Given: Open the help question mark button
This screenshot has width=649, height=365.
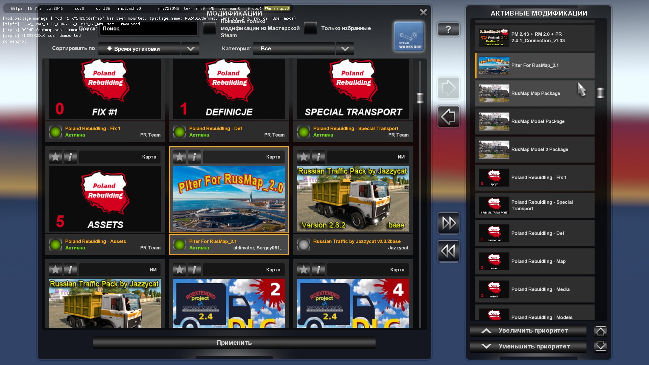Looking at the screenshot, I should [448, 29].
